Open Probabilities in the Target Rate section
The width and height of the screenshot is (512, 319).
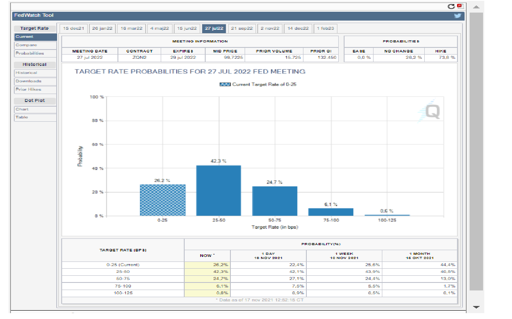35,53
